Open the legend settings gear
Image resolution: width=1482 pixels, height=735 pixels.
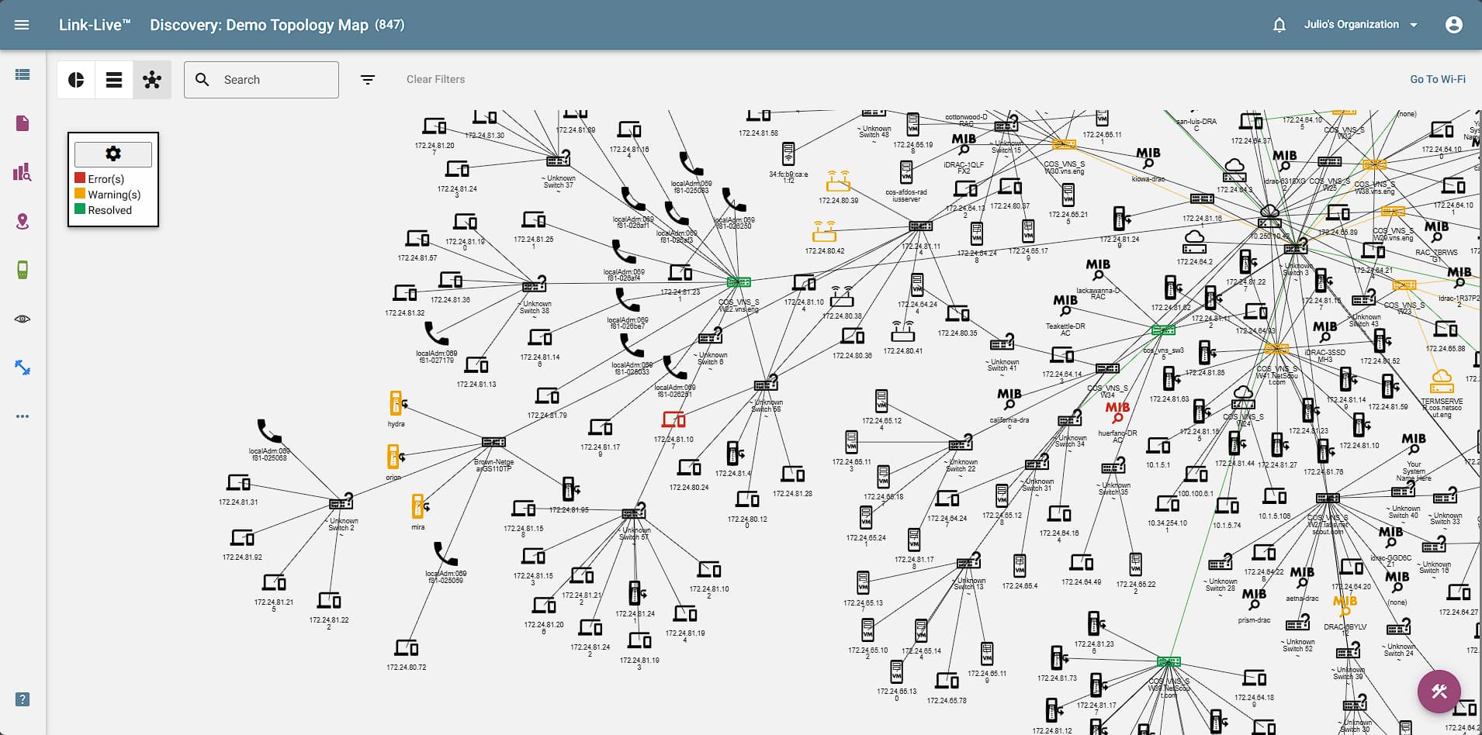[113, 154]
